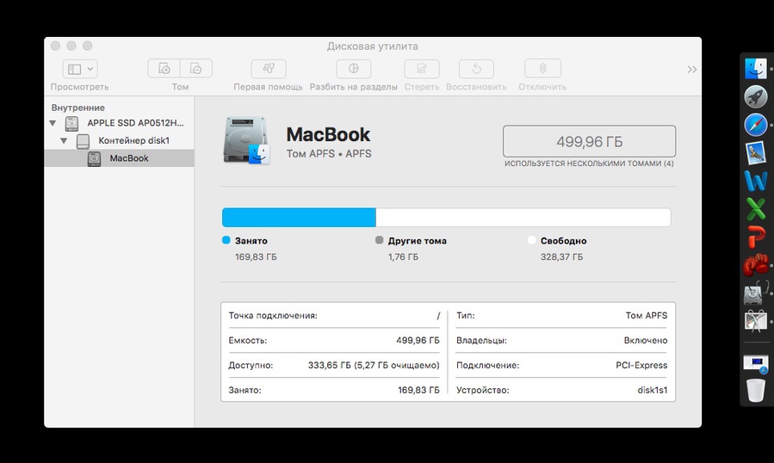
Task: Open the Trash in the Dock
Action: coord(756,391)
